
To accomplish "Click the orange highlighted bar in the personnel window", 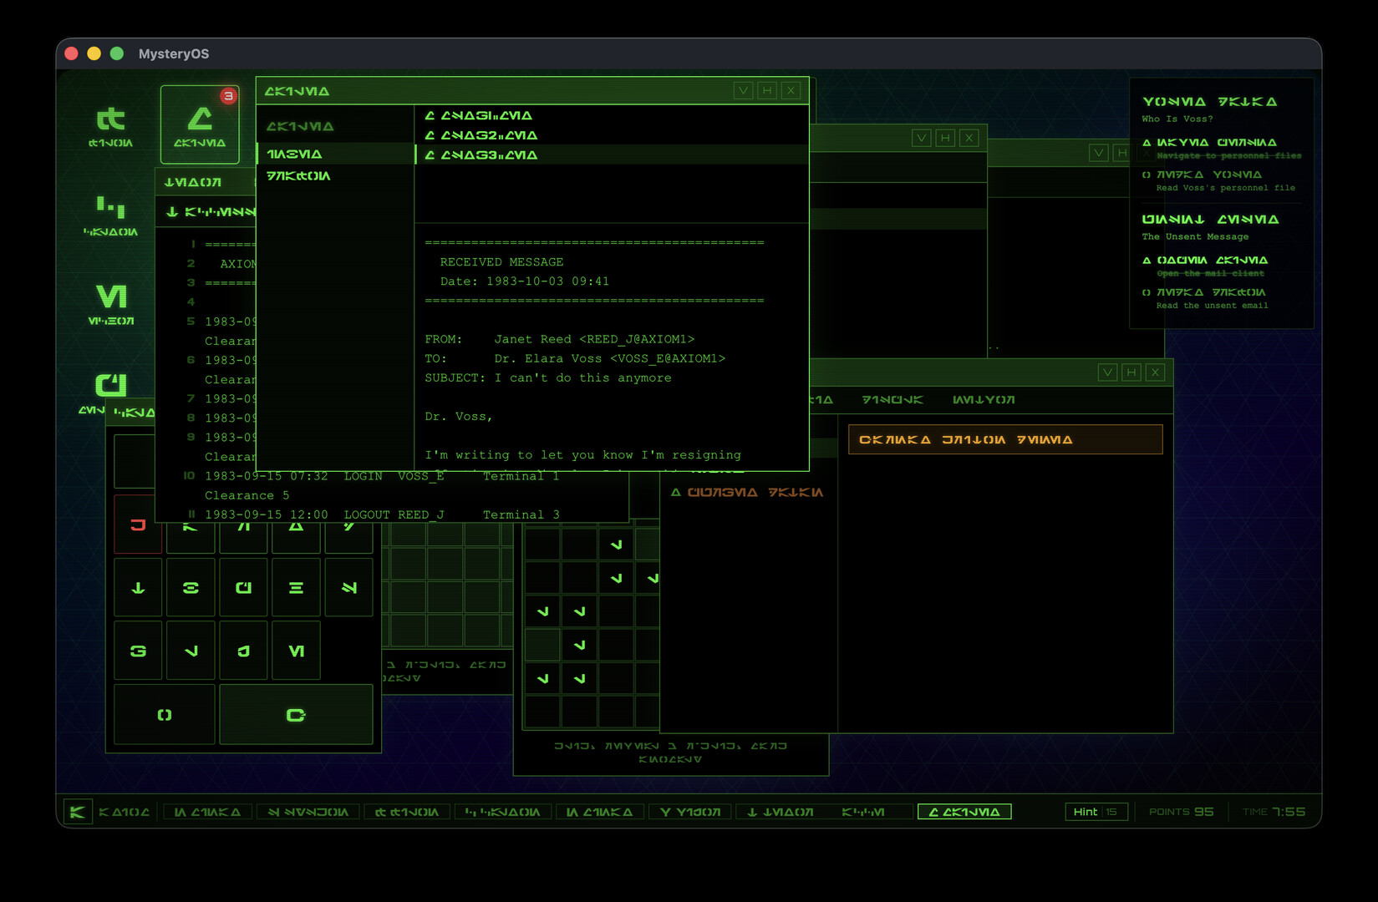I will [1004, 438].
